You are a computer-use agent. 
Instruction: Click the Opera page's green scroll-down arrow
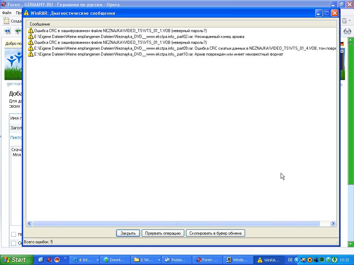pyautogui.click(x=351, y=244)
